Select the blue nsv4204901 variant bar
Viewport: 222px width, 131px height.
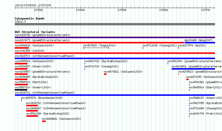[x=193, y=69]
